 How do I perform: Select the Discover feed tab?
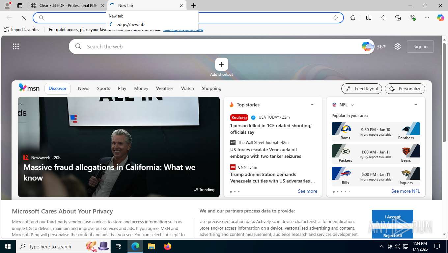pyautogui.click(x=58, y=88)
